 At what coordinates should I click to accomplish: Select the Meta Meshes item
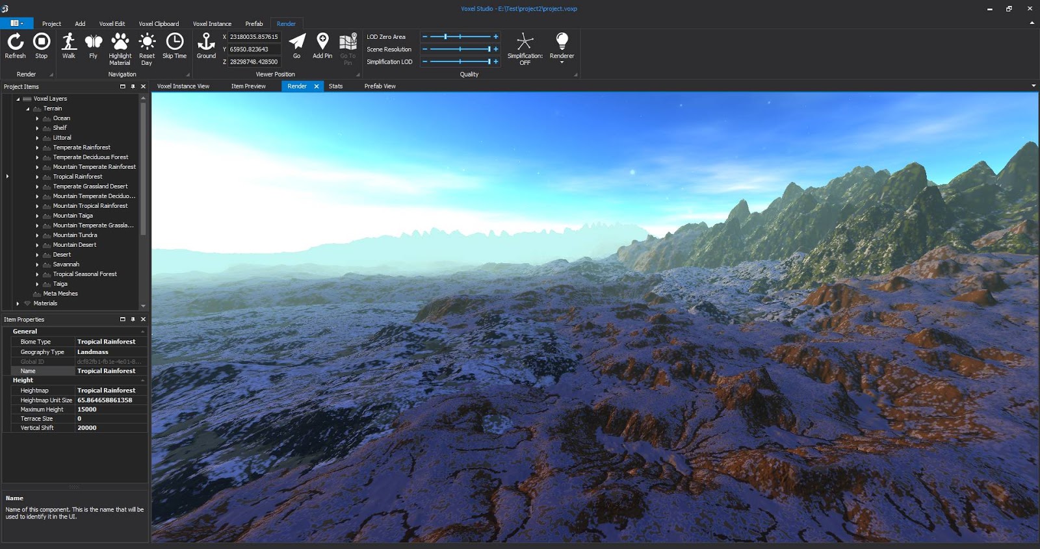[x=60, y=294]
